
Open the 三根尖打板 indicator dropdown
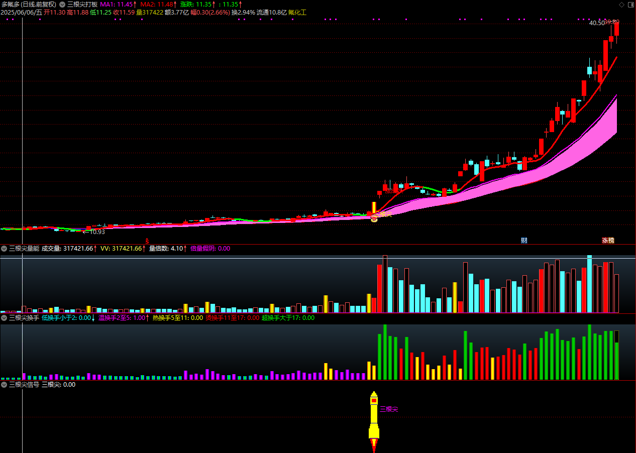point(63,5)
